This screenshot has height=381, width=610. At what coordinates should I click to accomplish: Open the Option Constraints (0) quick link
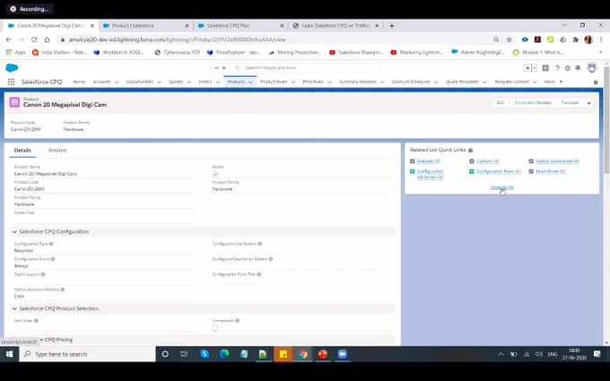pyautogui.click(x=557, y=161)
